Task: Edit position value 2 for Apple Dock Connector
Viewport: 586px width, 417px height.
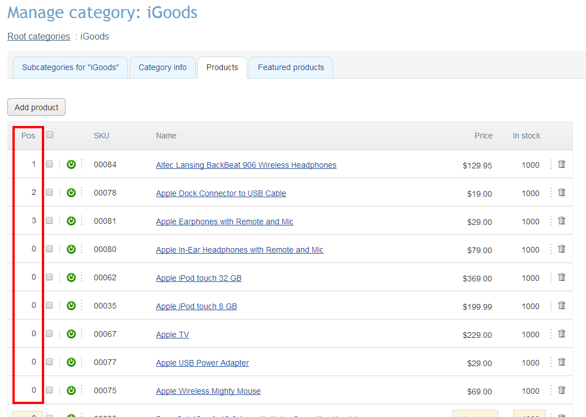Action: point(33,192)
